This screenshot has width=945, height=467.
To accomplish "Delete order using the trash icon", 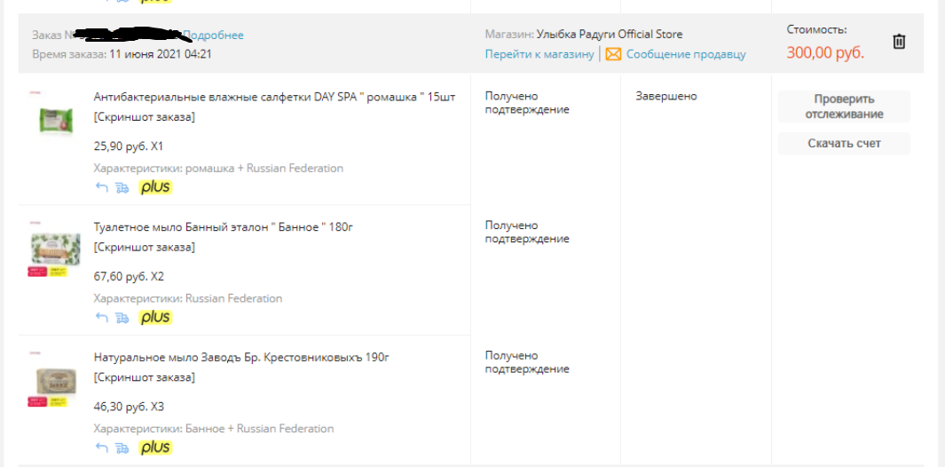I will (x=899, y=42).
